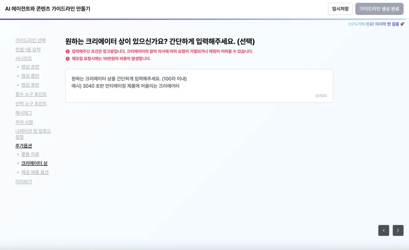Open 제공 제품 옵션 sub-step
409x250 pixels.
(35, 172)
